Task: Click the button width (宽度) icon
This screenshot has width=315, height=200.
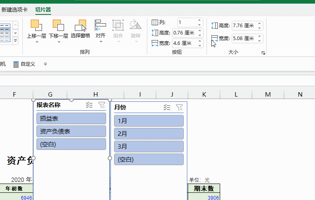Action: 154,43
